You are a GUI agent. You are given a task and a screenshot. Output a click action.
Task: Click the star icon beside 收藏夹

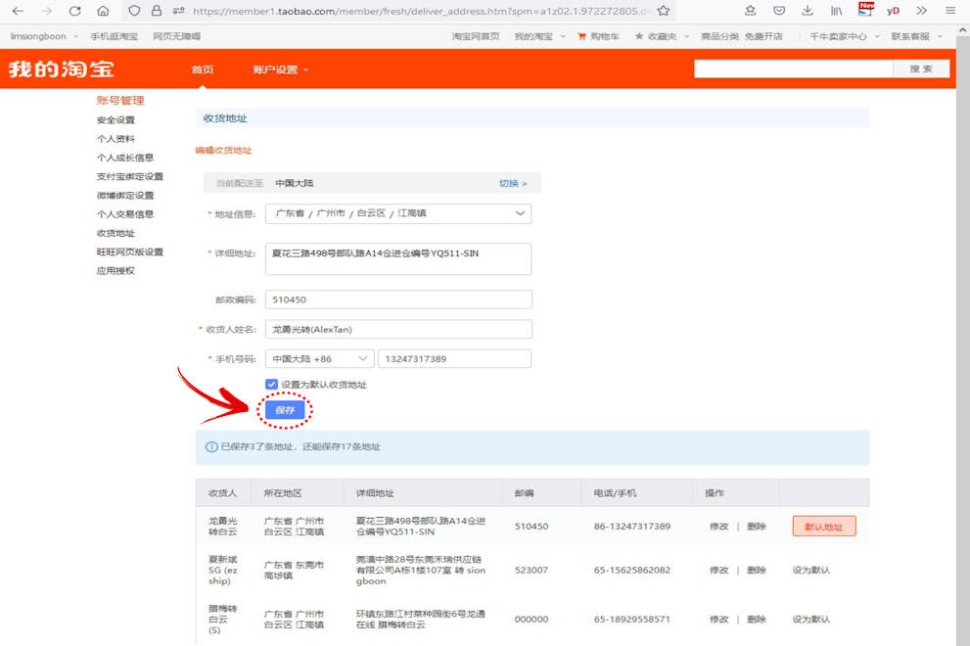point(639,36)
